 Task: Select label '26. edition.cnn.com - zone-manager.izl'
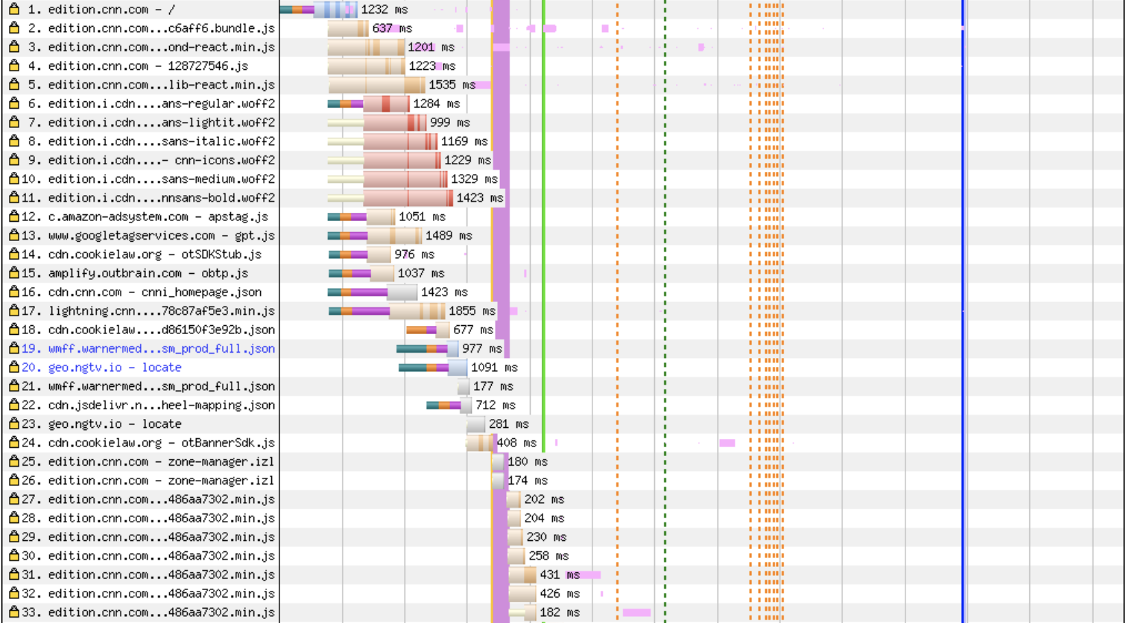pos(148,480)
